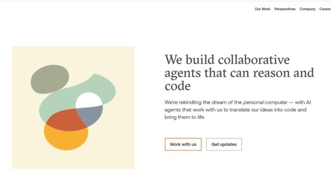Viewport: 331px width, 186px height.
Task: Click the olive-gray oval shape in illustration
Action: tap(50, 79)
